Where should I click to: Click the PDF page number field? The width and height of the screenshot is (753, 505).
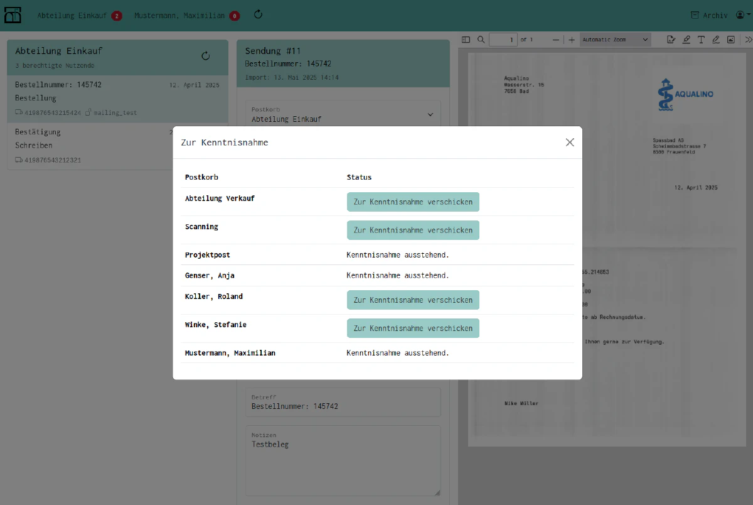click(x=503, y=40)
